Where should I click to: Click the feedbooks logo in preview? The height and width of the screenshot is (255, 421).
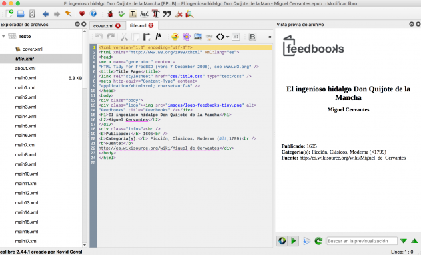click(x=313, y=46)
